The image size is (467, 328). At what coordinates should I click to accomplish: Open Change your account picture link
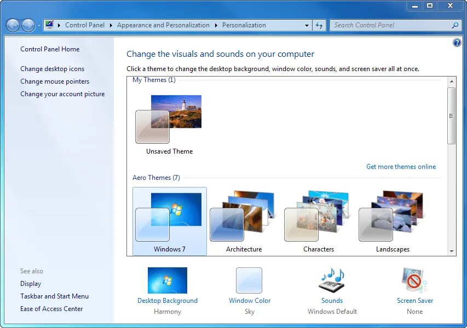62,94
